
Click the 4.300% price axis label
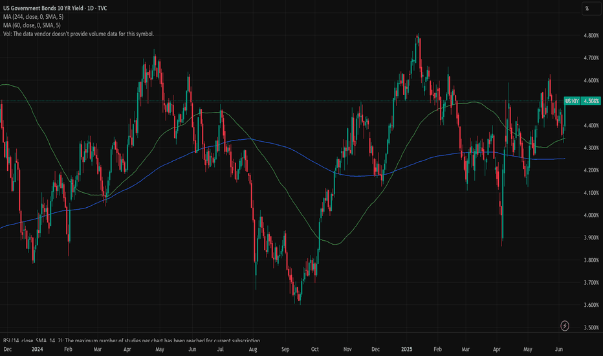tap(591, 148)
